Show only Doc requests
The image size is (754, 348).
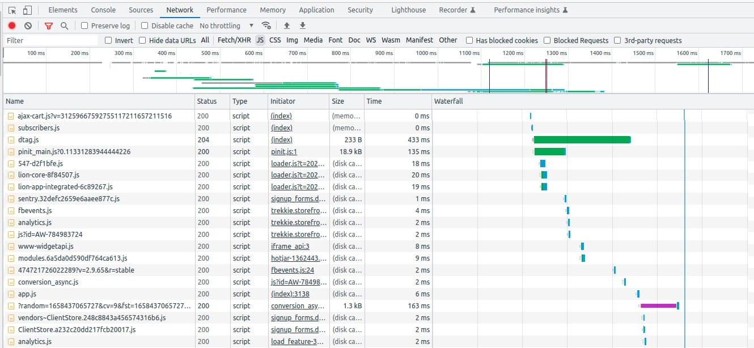pos(354,40)
